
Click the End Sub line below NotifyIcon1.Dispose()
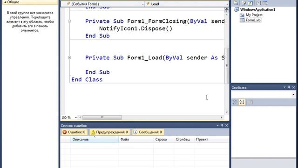tap(97, 36)
